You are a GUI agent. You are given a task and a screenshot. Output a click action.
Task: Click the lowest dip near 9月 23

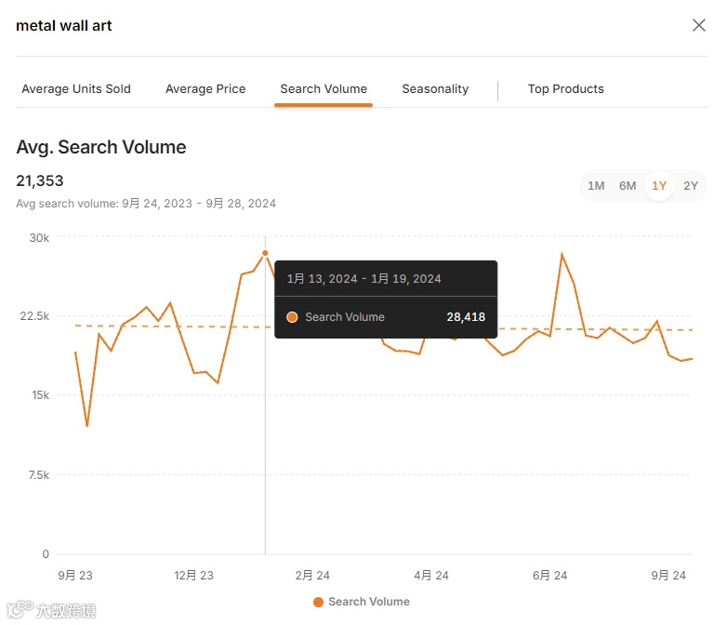[87, 424]
